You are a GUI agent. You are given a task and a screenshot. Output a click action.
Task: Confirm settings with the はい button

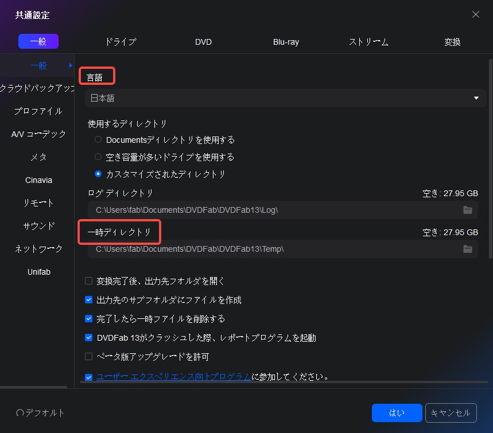pos(397,412)
